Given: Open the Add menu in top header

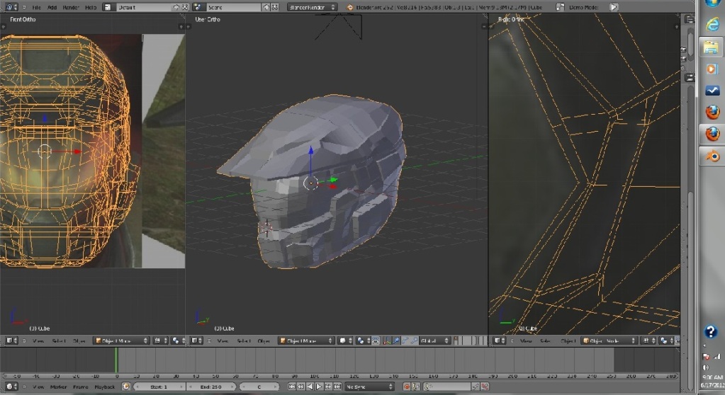Looking at the screenshot, I should (52, 7).
